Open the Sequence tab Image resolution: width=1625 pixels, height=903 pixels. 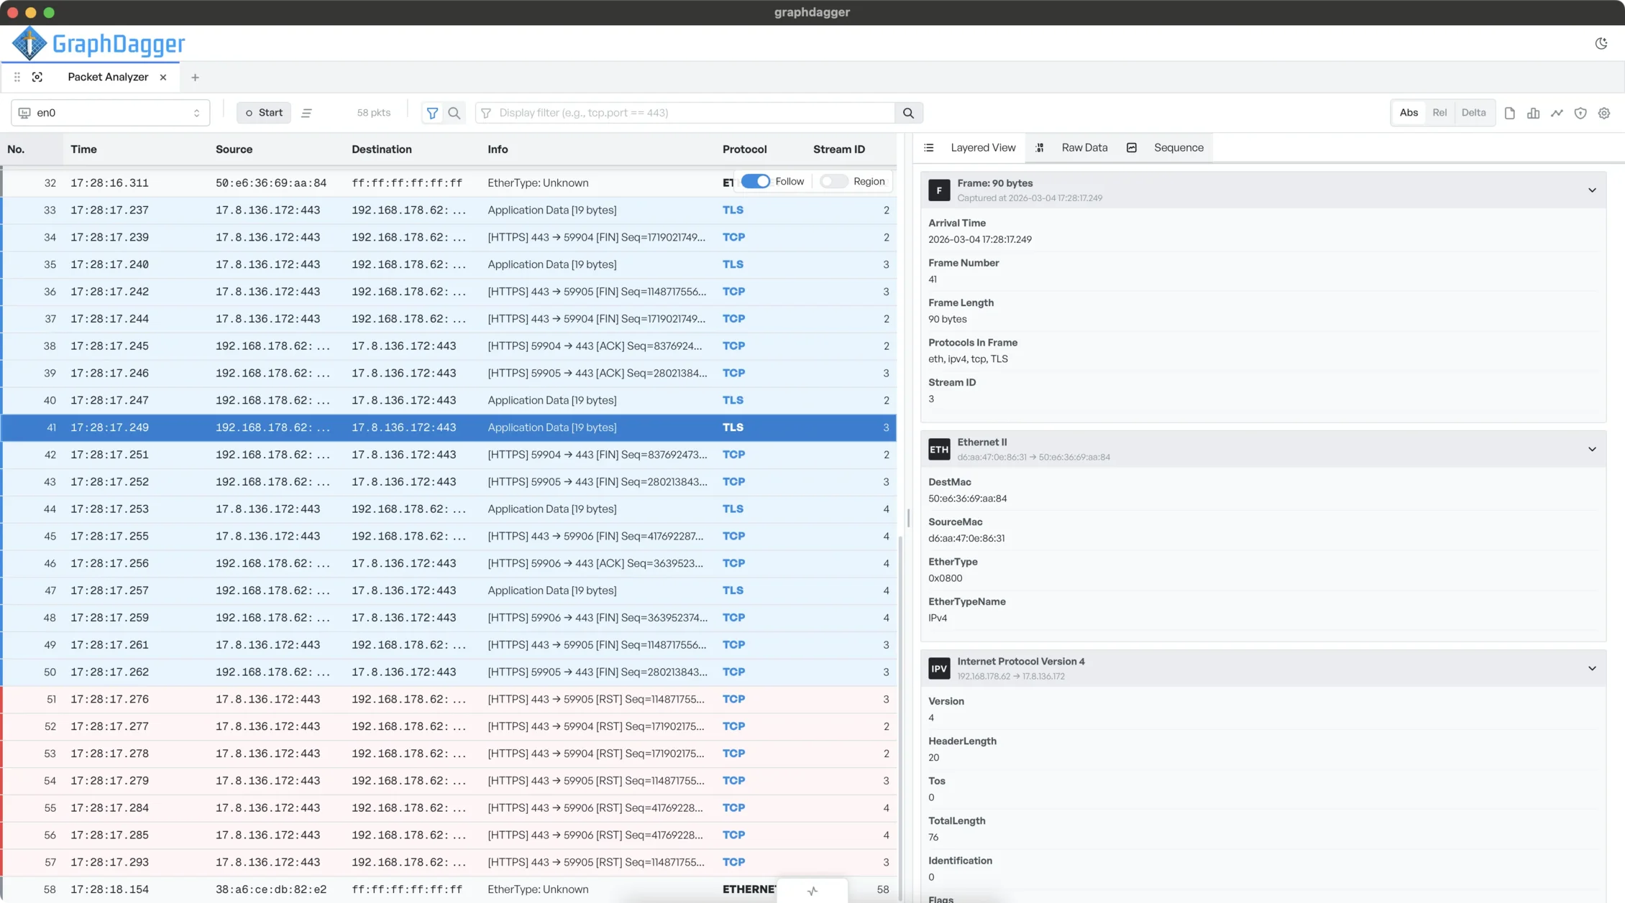(1178, 148)
